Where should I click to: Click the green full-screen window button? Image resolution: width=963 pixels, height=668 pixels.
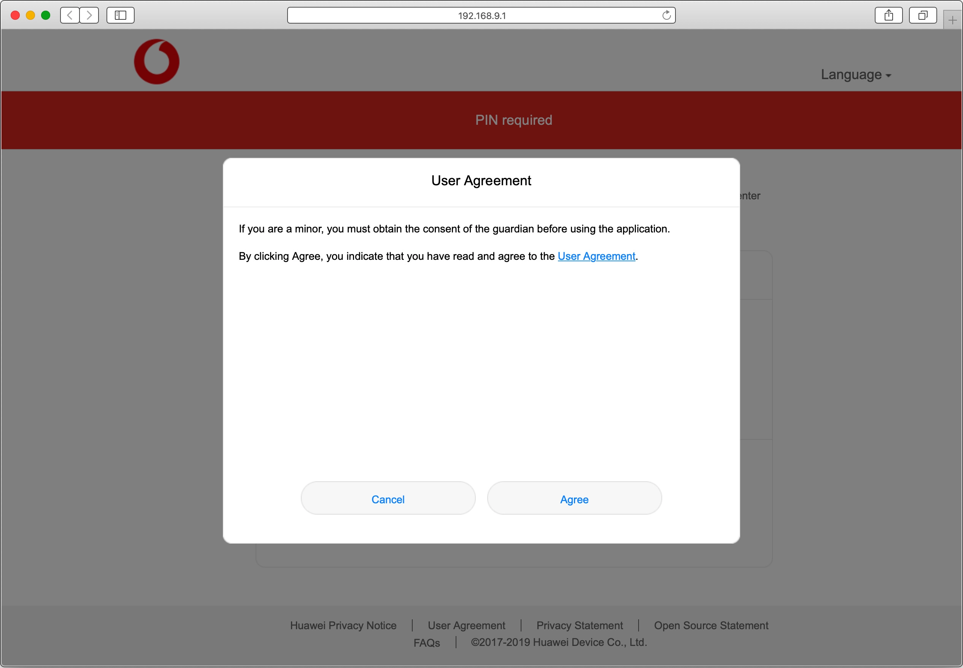pyautogui.click(x=46, y=16)
